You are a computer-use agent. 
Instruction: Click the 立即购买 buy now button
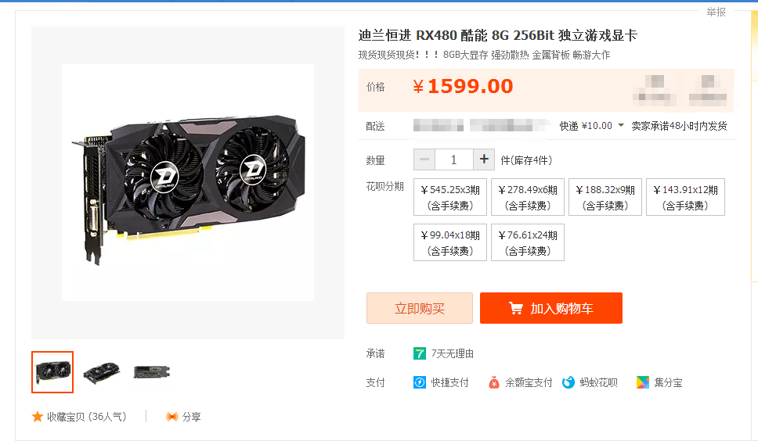pyautogui.click(x=419, y=308)
